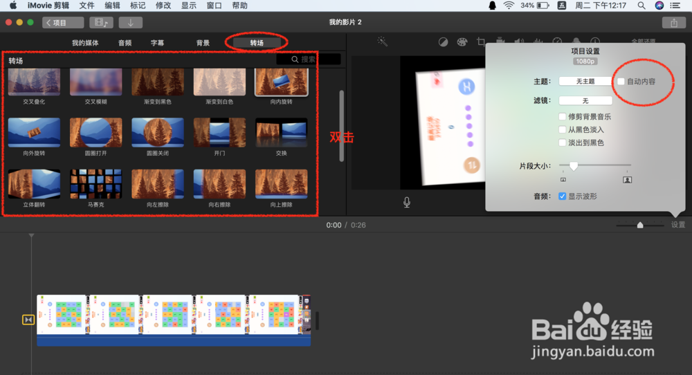Open the 帮助 menu
This screenshot has width=692, height=375.
tap(240, 6)
